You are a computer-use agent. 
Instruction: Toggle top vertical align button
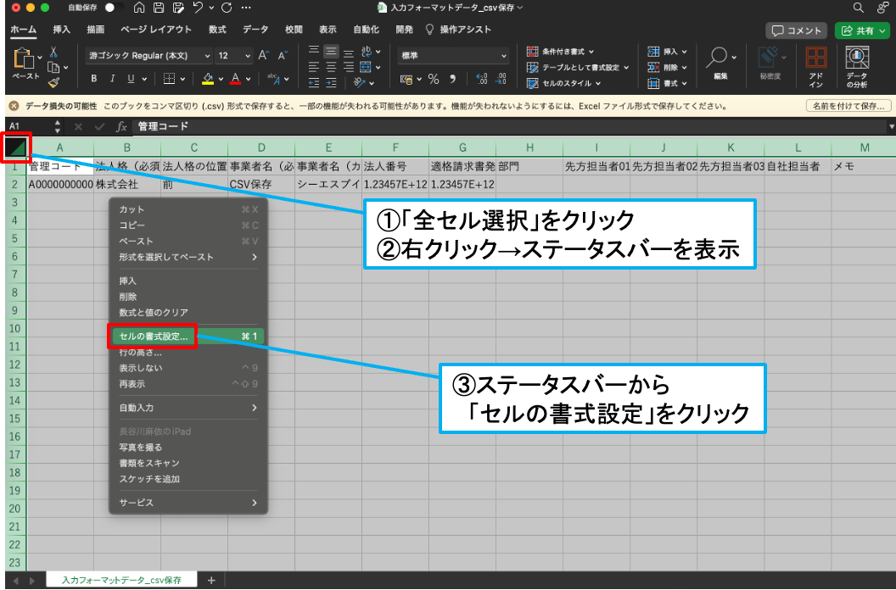(x=314, y=52)
